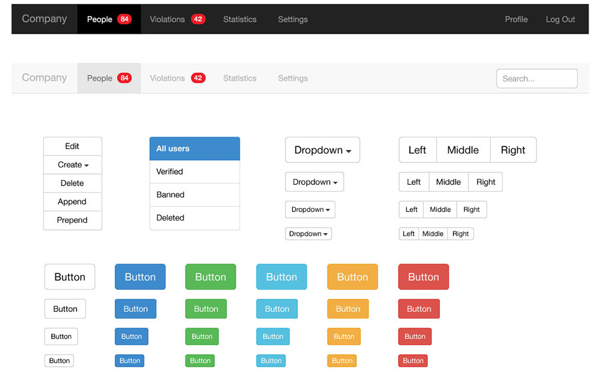Click the Company brand link

(x=44, y=19)
